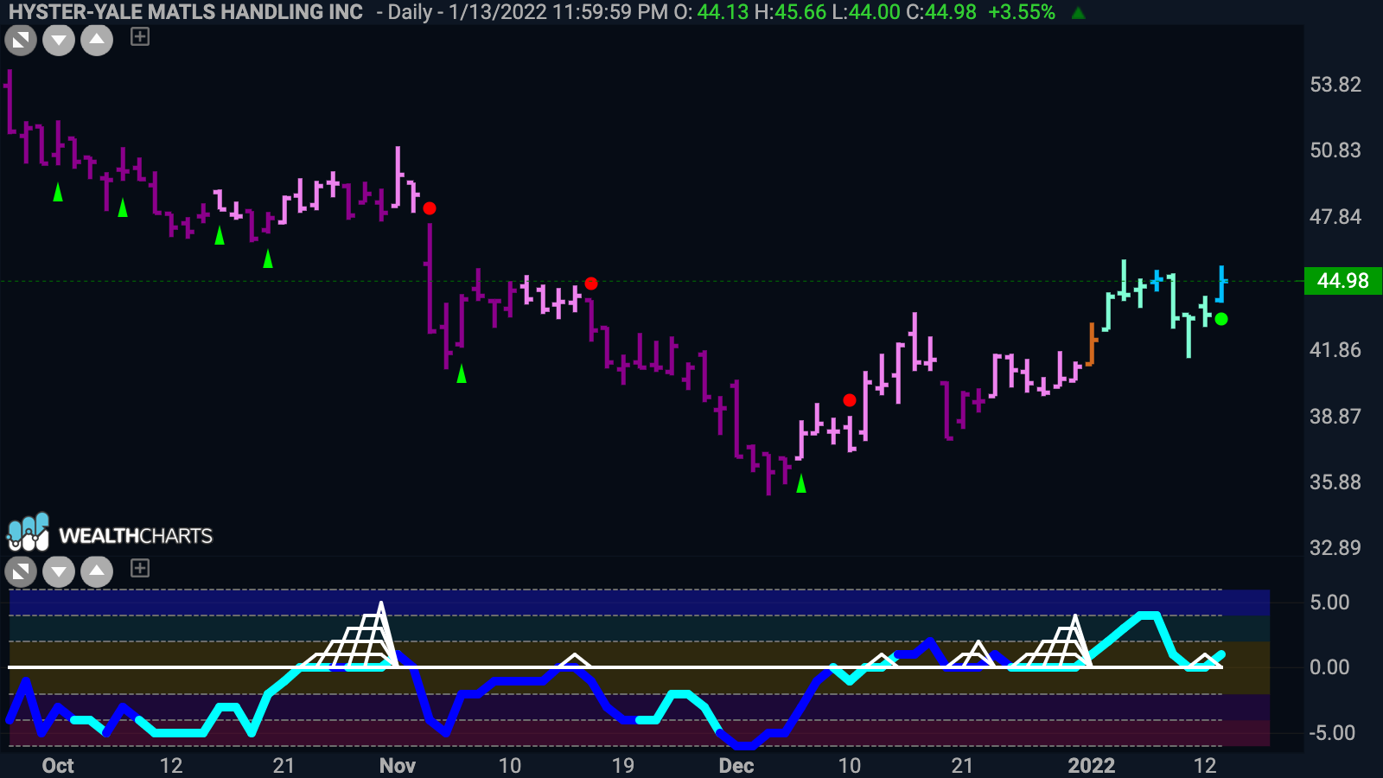Screen dimensions: 1383x778
Task: Click the red dot signal in early November
Action: (x=430, y=208)
